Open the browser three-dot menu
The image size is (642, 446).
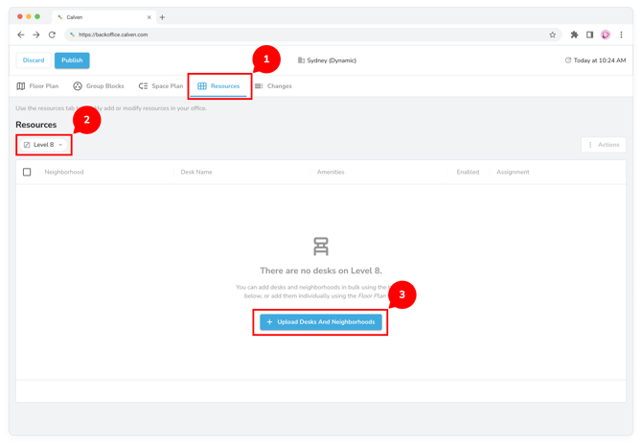pyautogui.click(x=621, y=35)
